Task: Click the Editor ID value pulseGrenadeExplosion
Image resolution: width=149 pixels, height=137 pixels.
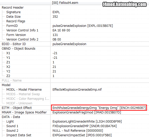Action: tap(69, 44)
